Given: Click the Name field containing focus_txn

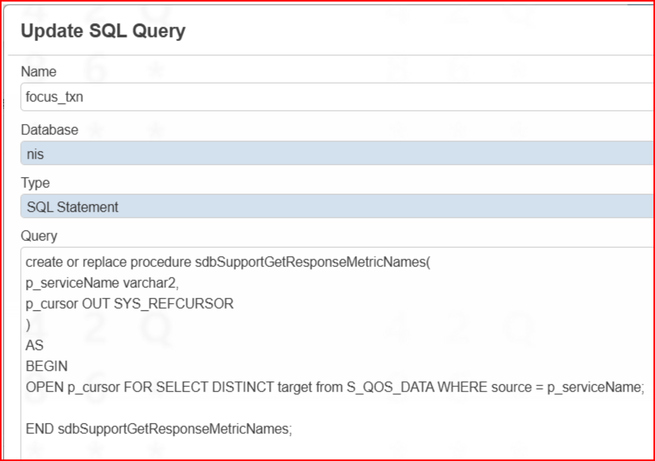Looking at the screenshot, I should point(336,97).
